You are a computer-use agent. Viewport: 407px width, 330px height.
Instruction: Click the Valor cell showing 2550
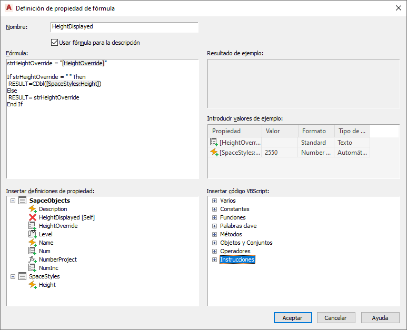[x=279, y=153]
